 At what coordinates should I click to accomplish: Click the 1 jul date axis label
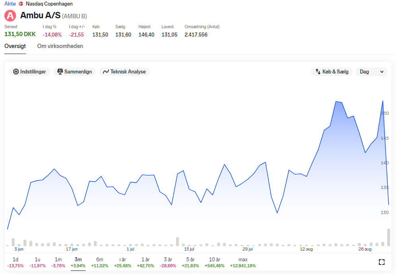coord(130,249)
